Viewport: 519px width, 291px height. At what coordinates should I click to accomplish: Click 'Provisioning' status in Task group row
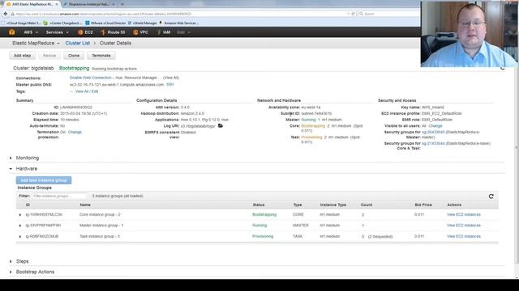[x=263, y=236]
